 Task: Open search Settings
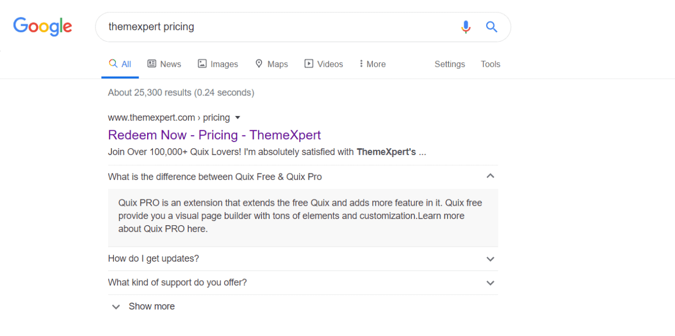(450, 64)
